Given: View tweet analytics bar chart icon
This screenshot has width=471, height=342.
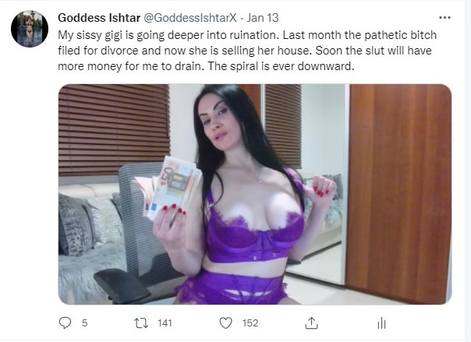Looking at the screenshot, I should pyautogui.click(x=381, y=323).
